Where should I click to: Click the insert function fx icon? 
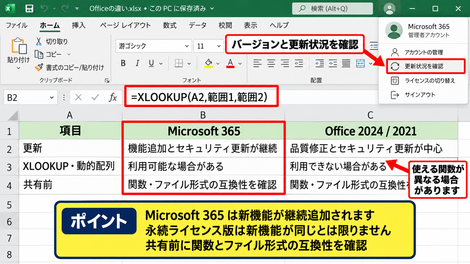tap(113, 97)
